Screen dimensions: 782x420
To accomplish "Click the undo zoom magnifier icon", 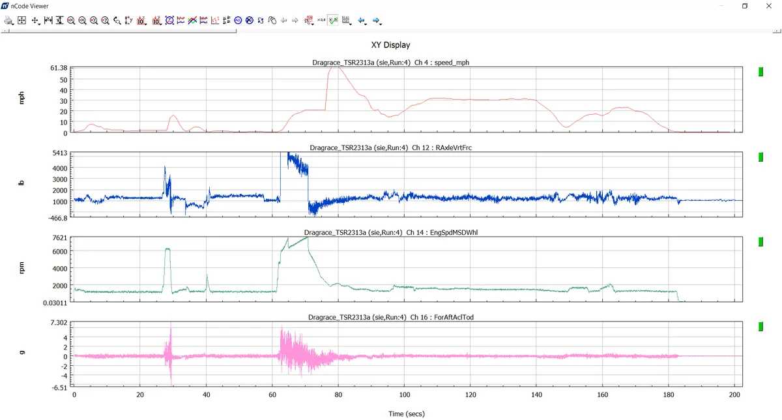I will [x=117, y=20].
